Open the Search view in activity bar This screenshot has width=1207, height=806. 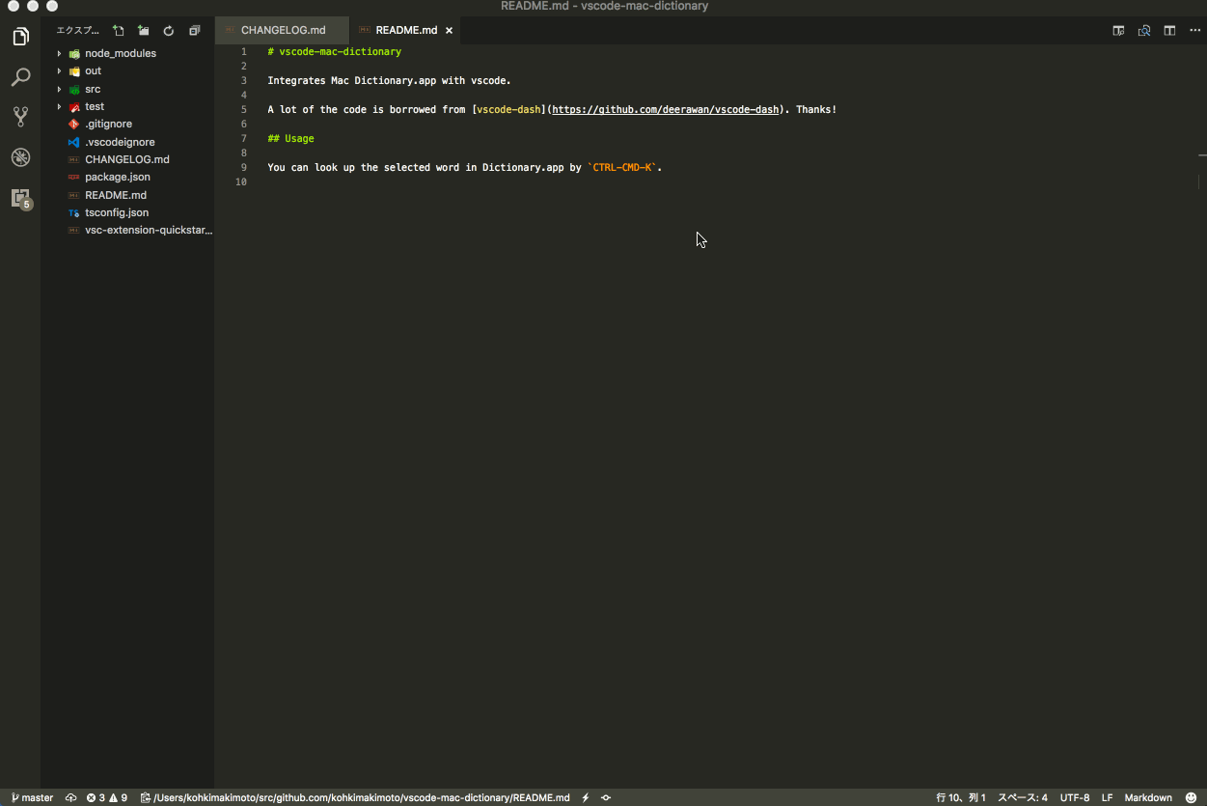pos(20,77)
